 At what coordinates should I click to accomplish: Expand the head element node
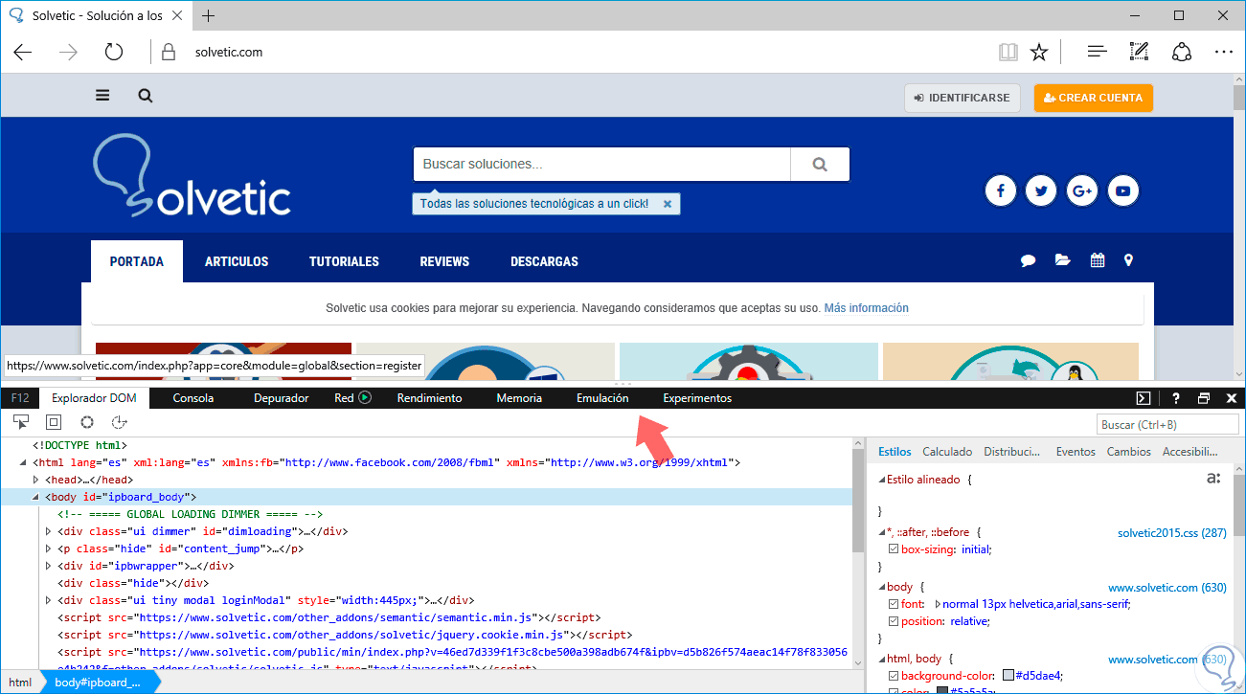tap(36, 480)
